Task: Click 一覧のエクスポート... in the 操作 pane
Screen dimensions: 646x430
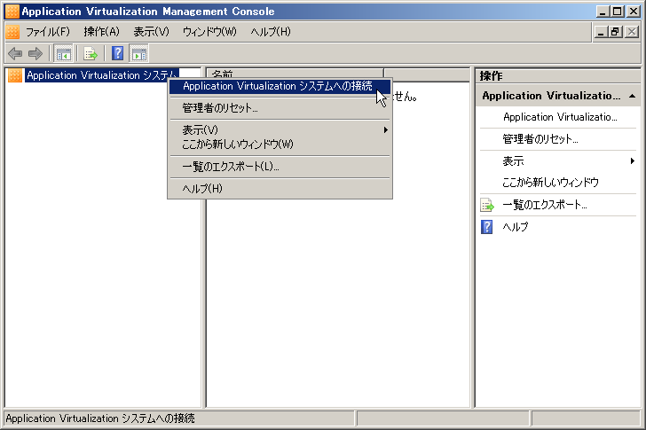Action: click(544, 205)
